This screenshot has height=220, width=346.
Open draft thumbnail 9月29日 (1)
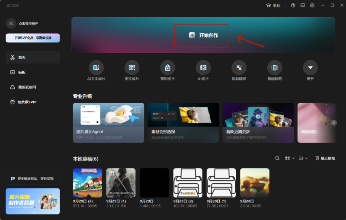121,183
